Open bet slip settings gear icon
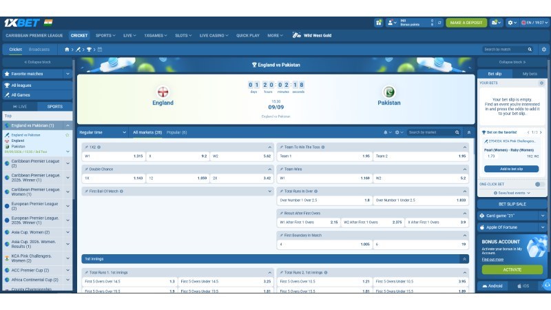Viewport: 551px width, 310px height. [541, 83]
